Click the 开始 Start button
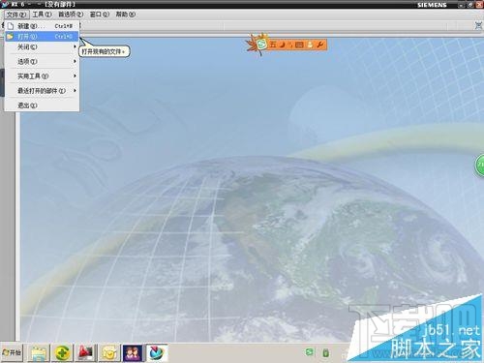Viewport: 484px width, 363px height. [x=12, y=352]
